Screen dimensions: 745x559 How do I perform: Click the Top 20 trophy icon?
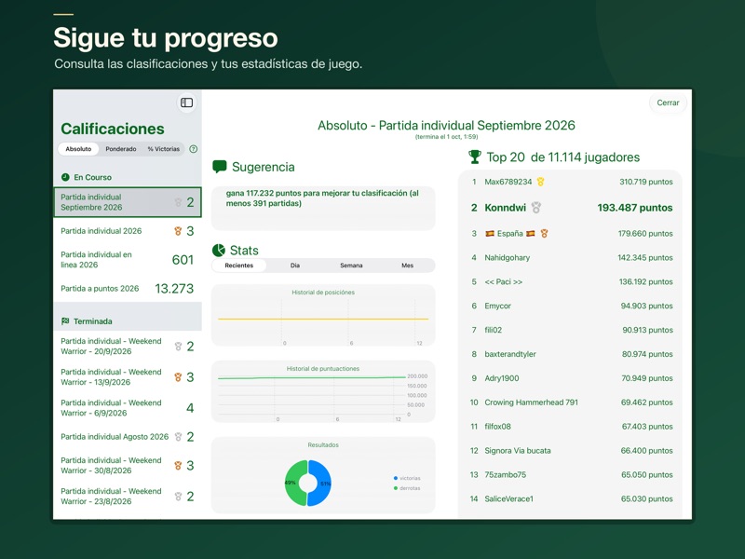pyautogui.click(x=475, y=157)
